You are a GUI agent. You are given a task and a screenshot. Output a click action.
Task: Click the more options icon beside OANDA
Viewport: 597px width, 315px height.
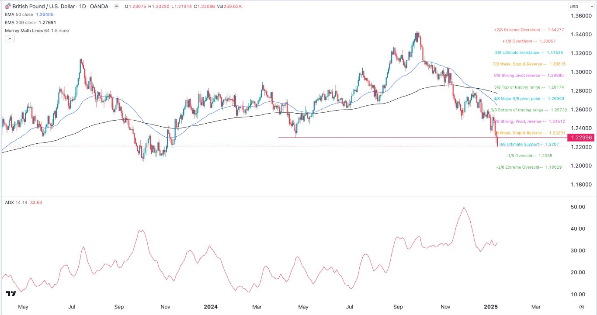pos(116,6)
